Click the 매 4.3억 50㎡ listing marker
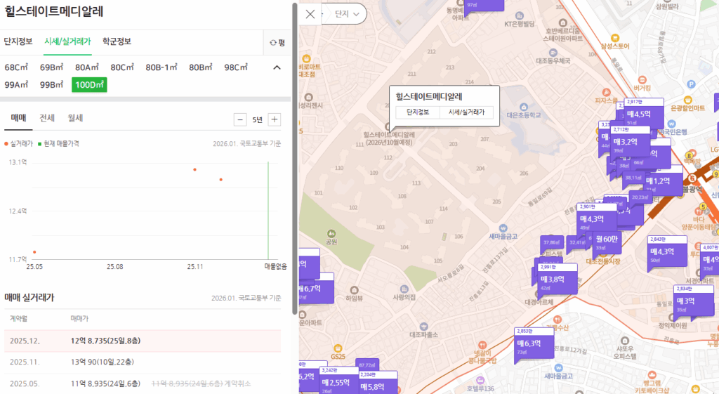Viewport: 719px width, 394px height. tap(667, 251)
